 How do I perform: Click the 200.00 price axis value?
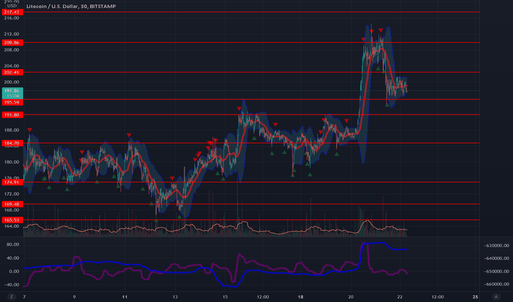pos(12,82)
